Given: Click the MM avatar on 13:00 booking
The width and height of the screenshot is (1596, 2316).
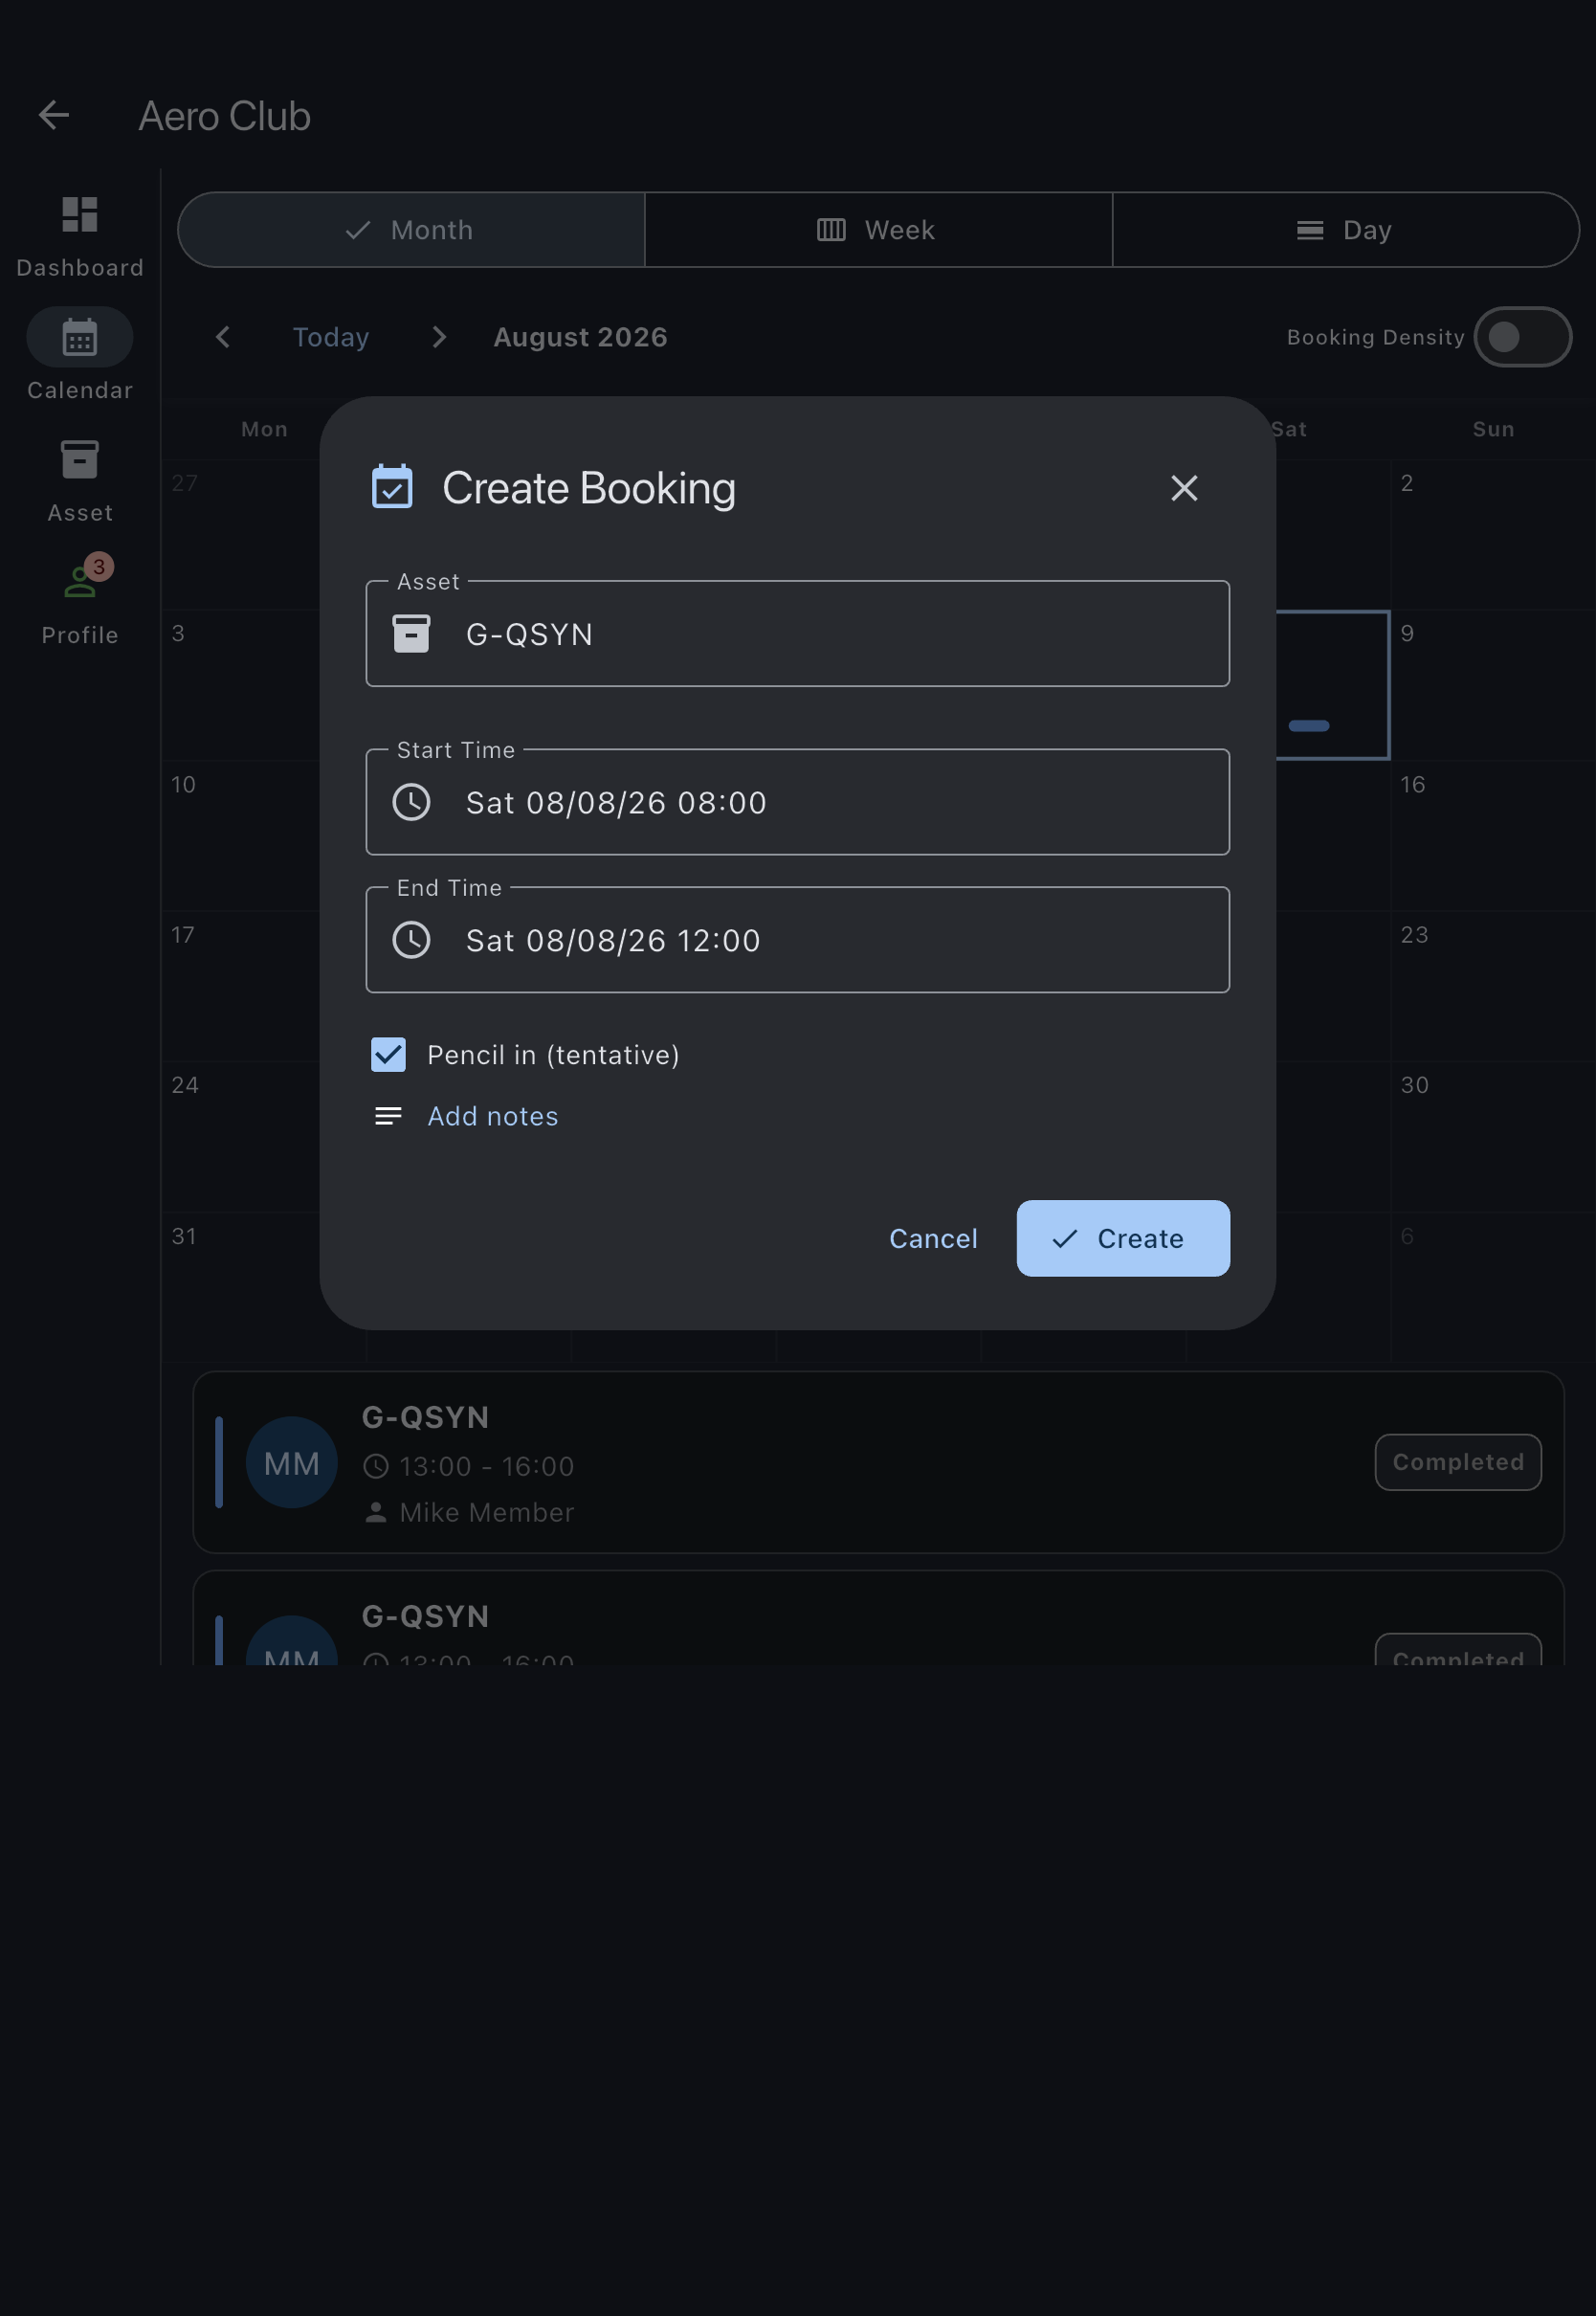Looking at the screenshot, I should click(x=292, y=1463).
